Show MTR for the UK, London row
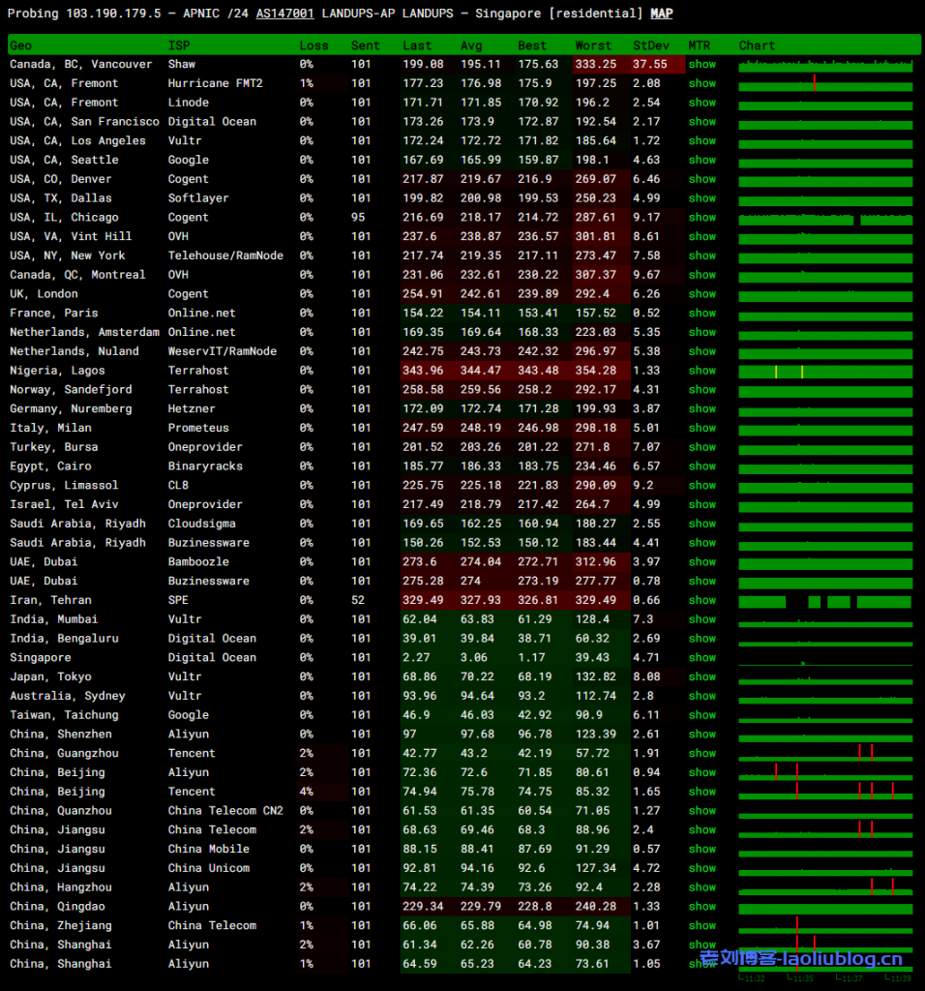Screen dimensions: 925x991 [702, 294]
